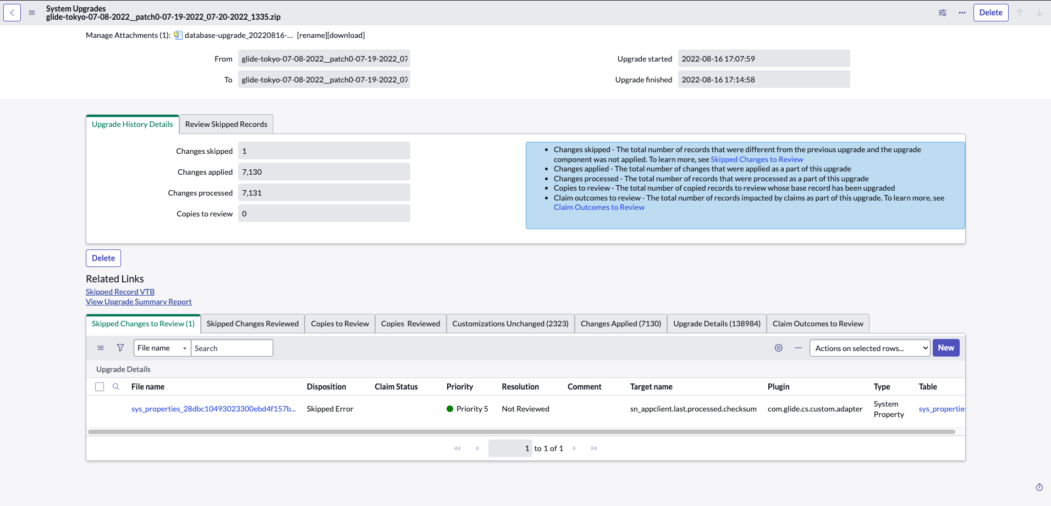Click the From version field
1051x506 pixels.
tap(324, 59)
